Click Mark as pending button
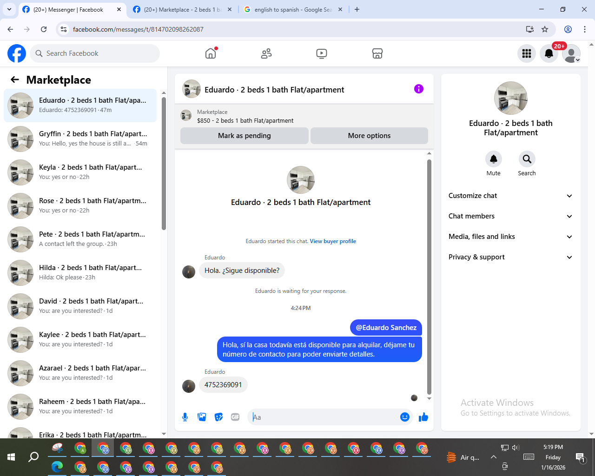595x476 pixels. click(245, 136)
